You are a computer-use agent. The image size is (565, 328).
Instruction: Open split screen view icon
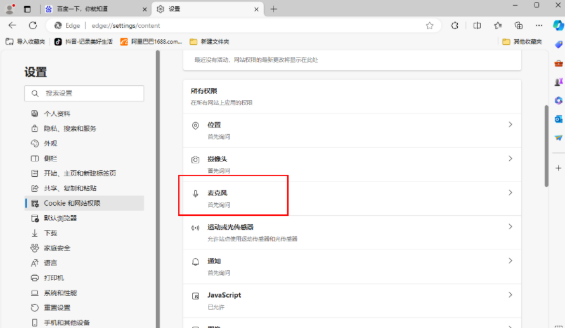coord(477,25)
